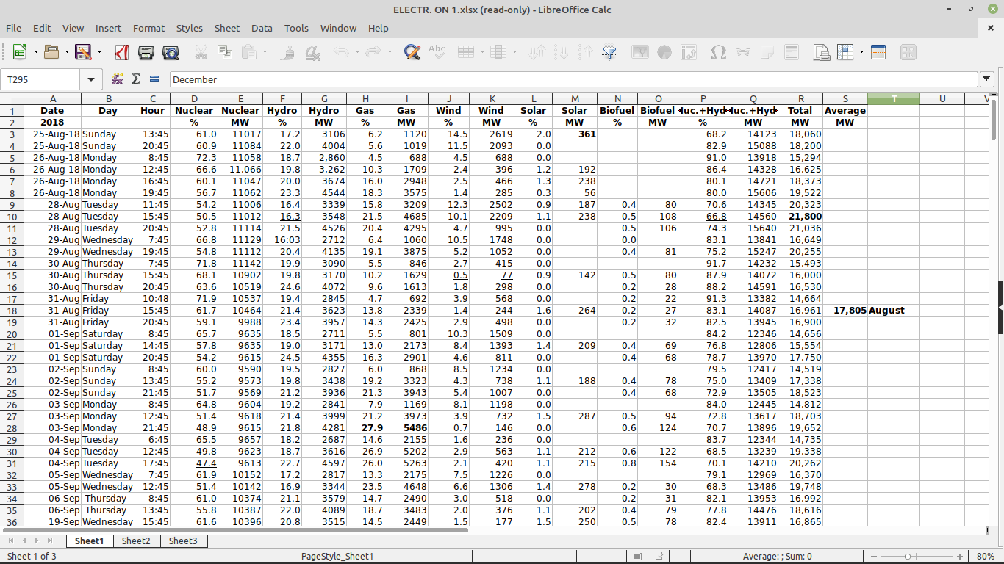Open the sidebar expand handle

1000,308
